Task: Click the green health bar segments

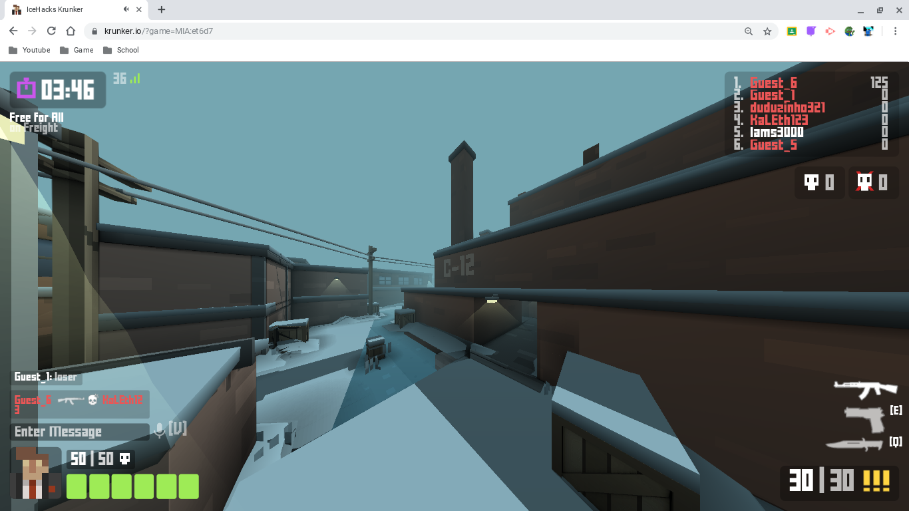Action: click(x=132, y=486)
